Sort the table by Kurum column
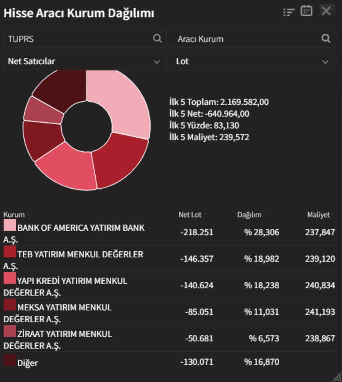 click(14, 214)
